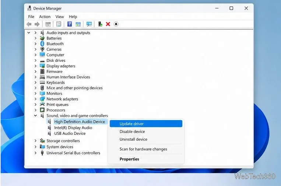Click the Bluetooth category icon
This screenshot has height=186, width=281.
[42, 44]
